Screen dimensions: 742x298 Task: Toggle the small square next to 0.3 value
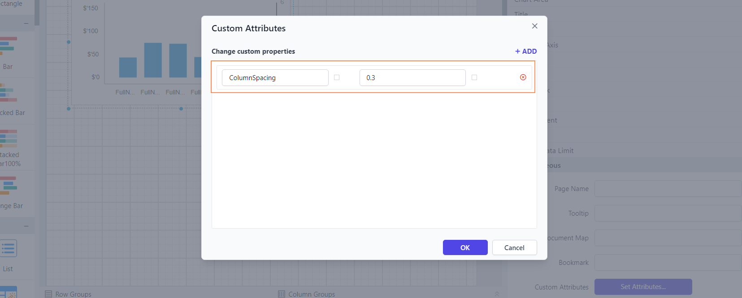tap(474, 77)
